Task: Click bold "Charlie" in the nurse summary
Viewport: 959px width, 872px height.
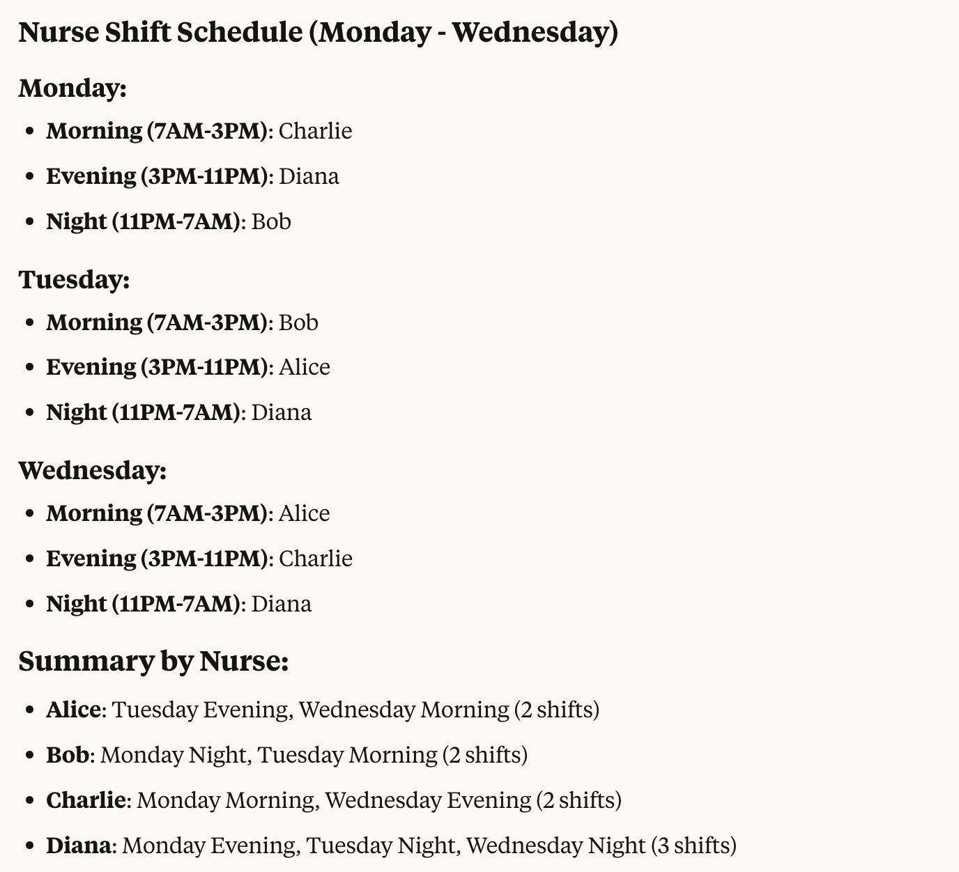Action: coord(86,800)
